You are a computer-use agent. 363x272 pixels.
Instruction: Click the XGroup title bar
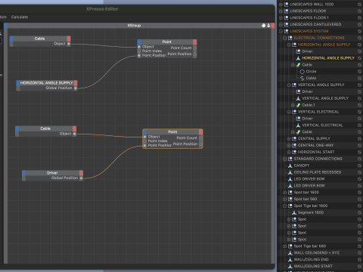(x=134, y=26)
